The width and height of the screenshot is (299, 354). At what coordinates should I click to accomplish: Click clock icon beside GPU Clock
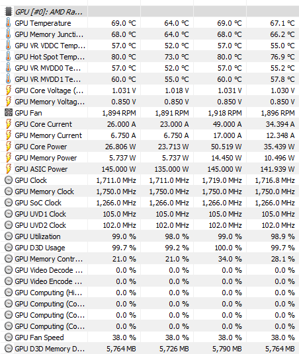[9, 180]
